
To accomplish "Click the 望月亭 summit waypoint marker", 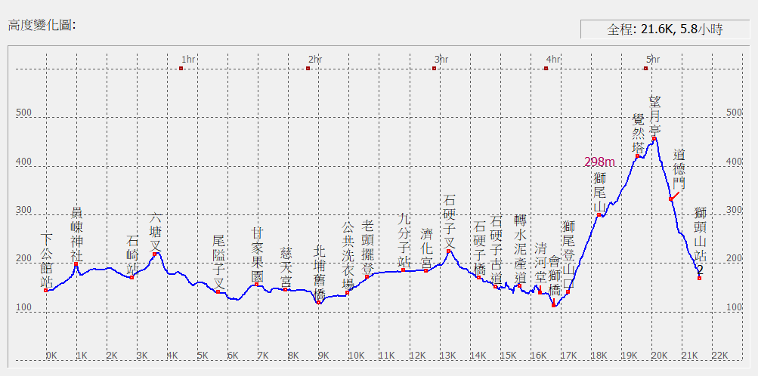I will 654,139.
